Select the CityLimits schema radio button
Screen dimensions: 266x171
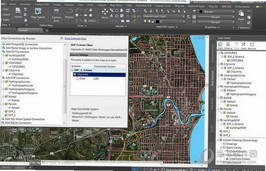(x=75, y=74)
